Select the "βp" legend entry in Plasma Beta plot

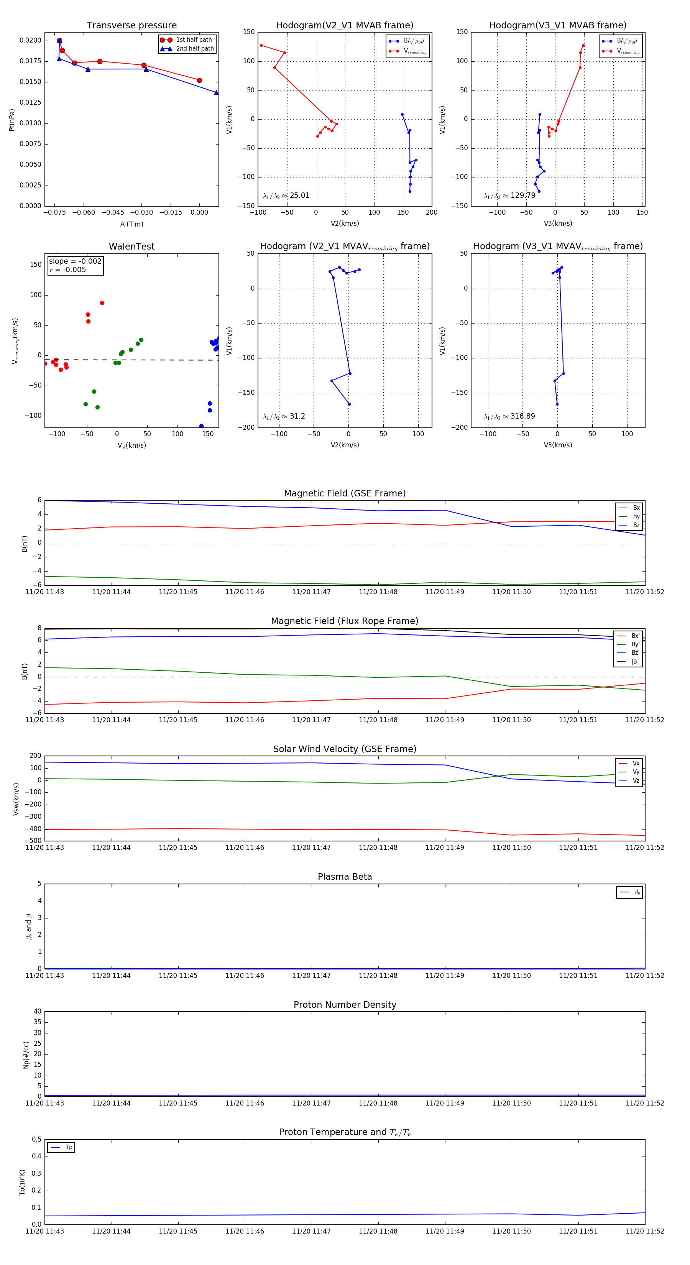coord(630,892)
